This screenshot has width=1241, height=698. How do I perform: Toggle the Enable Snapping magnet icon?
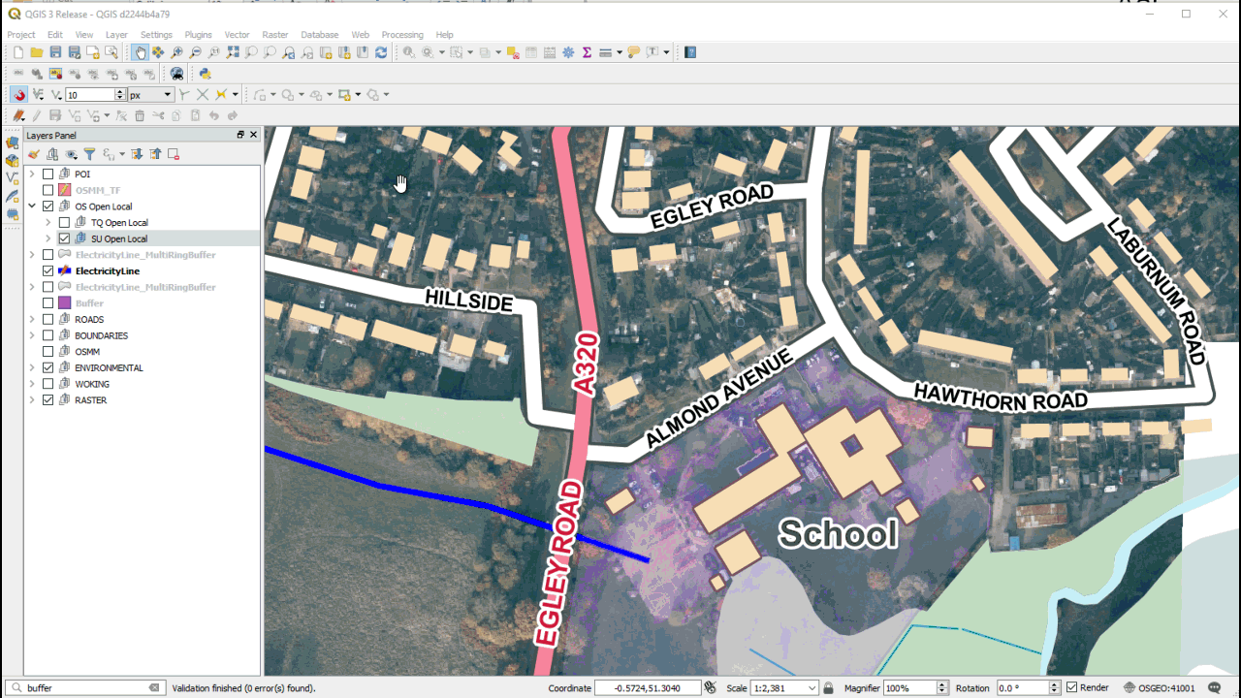pyautogui.click(x=18, y=94)
